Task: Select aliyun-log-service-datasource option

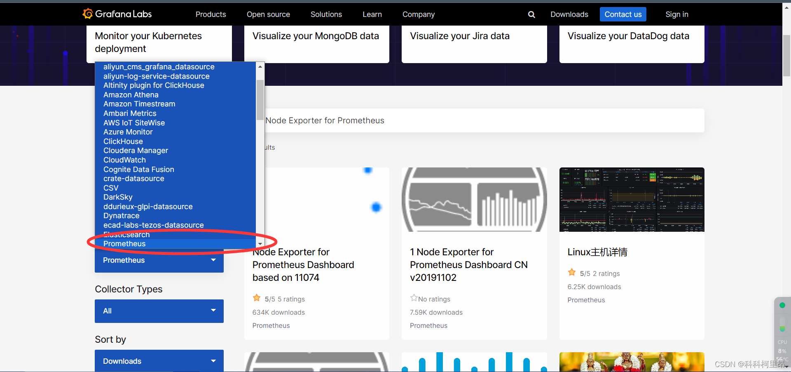Action: [176, 76]
